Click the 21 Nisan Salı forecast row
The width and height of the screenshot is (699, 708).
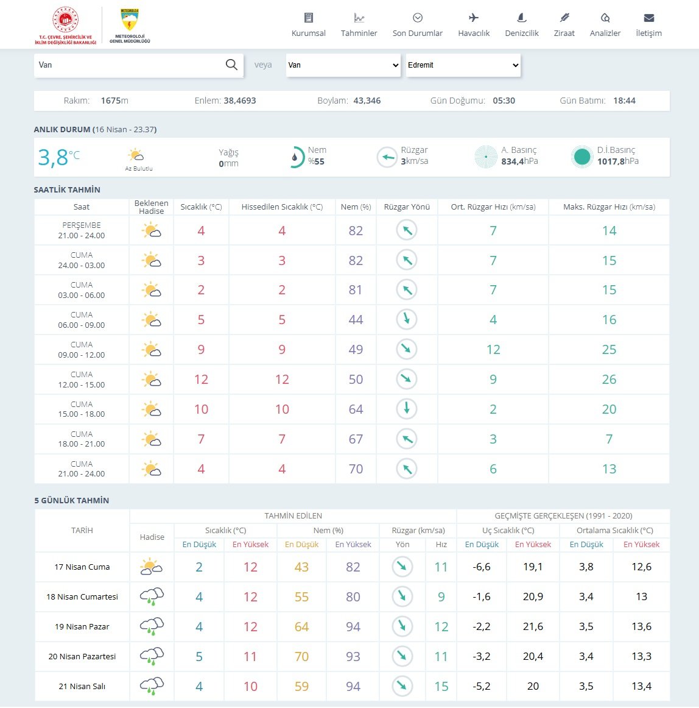point(82,686)
